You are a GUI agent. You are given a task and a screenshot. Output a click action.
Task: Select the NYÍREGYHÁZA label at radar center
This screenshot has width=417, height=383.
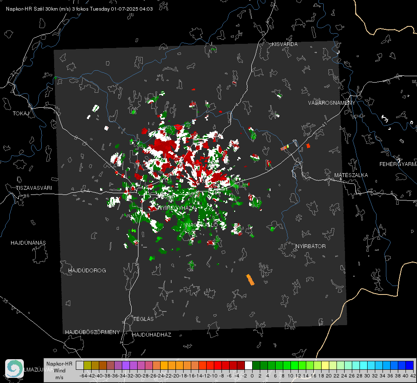click(x=178, y=208)
